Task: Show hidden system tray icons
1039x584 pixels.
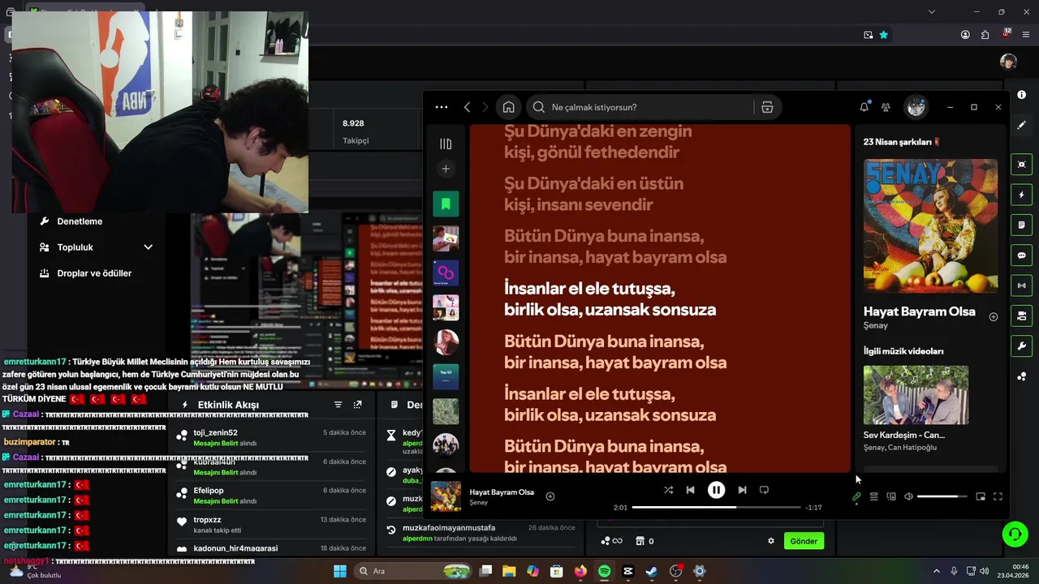Action: click(x=938, y=571)
